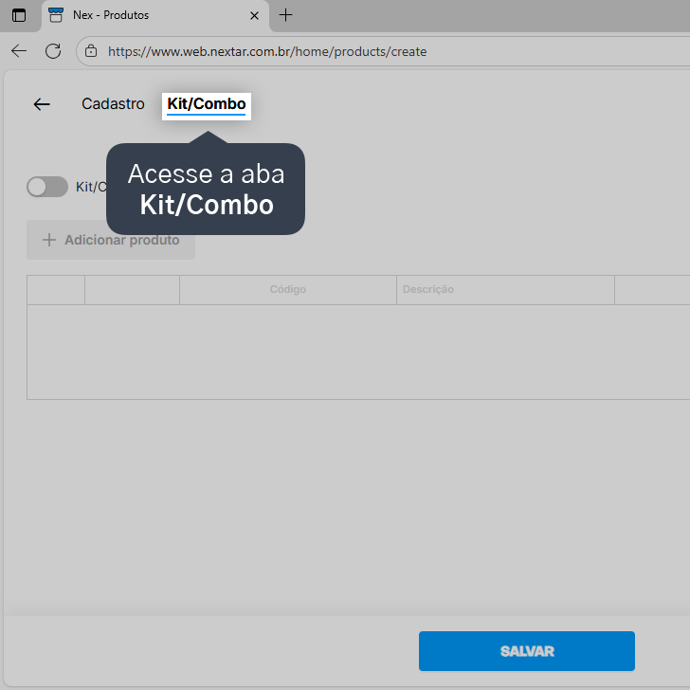View site information lock icon
This screenshot has width=690, height=690.
click(91, 51)
